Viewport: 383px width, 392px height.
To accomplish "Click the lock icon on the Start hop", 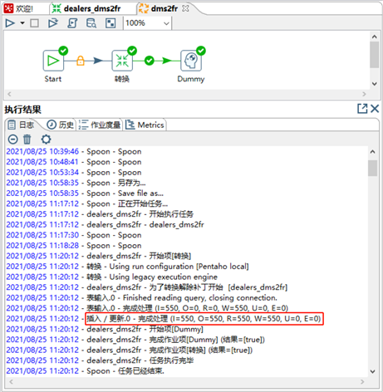I will tap(81, 61).
